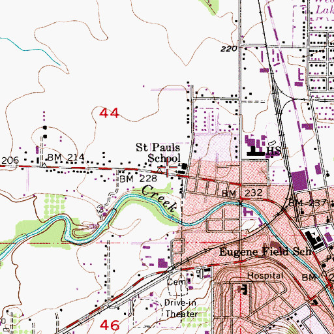Screen dimensions: 334x334
Task: Click the large purple building east of the railroad
Action: coord(299,181)
